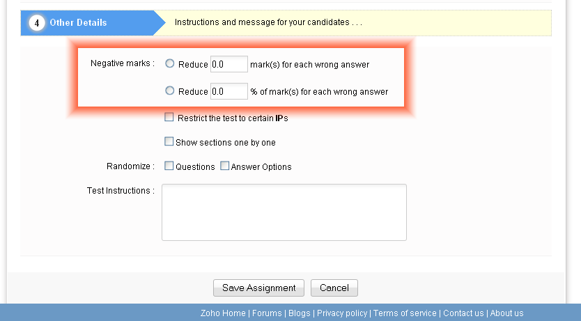
Task: Open the Forums footer link
Action: [267, 313]
